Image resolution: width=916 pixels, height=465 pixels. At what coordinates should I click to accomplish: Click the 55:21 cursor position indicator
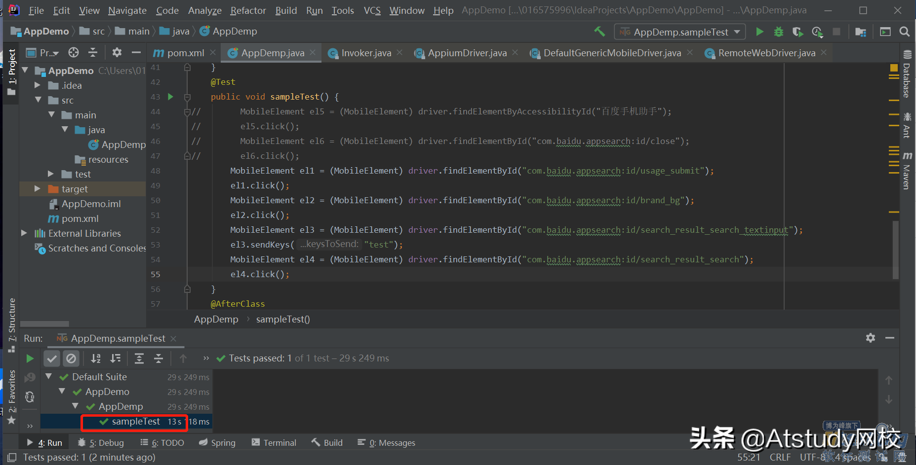(x=749, y=457)
